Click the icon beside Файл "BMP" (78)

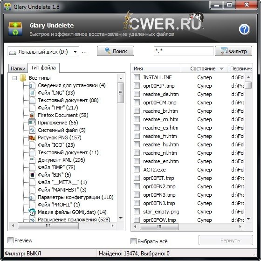[32, 167]
